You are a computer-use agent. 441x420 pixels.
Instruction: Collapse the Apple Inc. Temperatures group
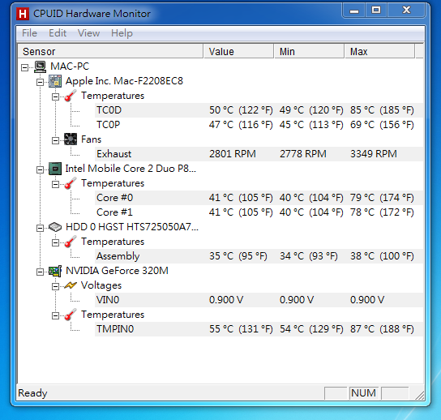coord(55,96)
